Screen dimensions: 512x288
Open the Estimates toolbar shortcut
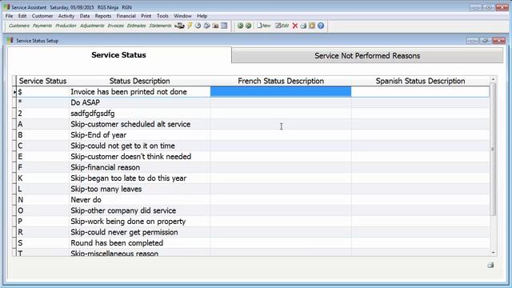(137, 26)
